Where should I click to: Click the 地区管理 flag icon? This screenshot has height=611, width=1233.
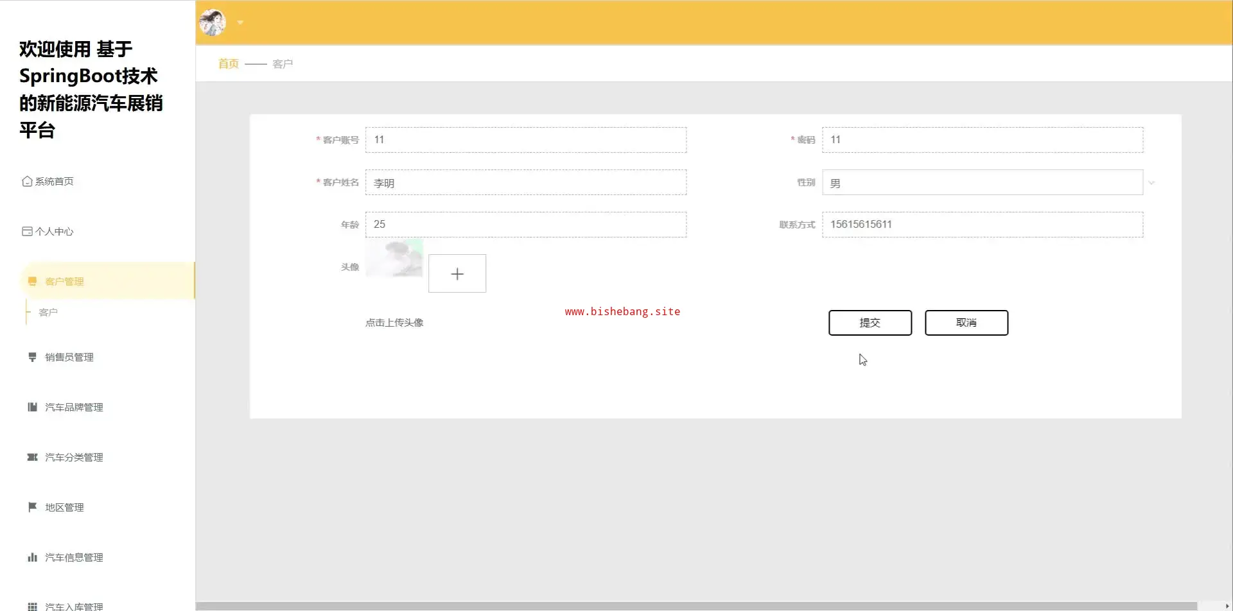(32, 507)
